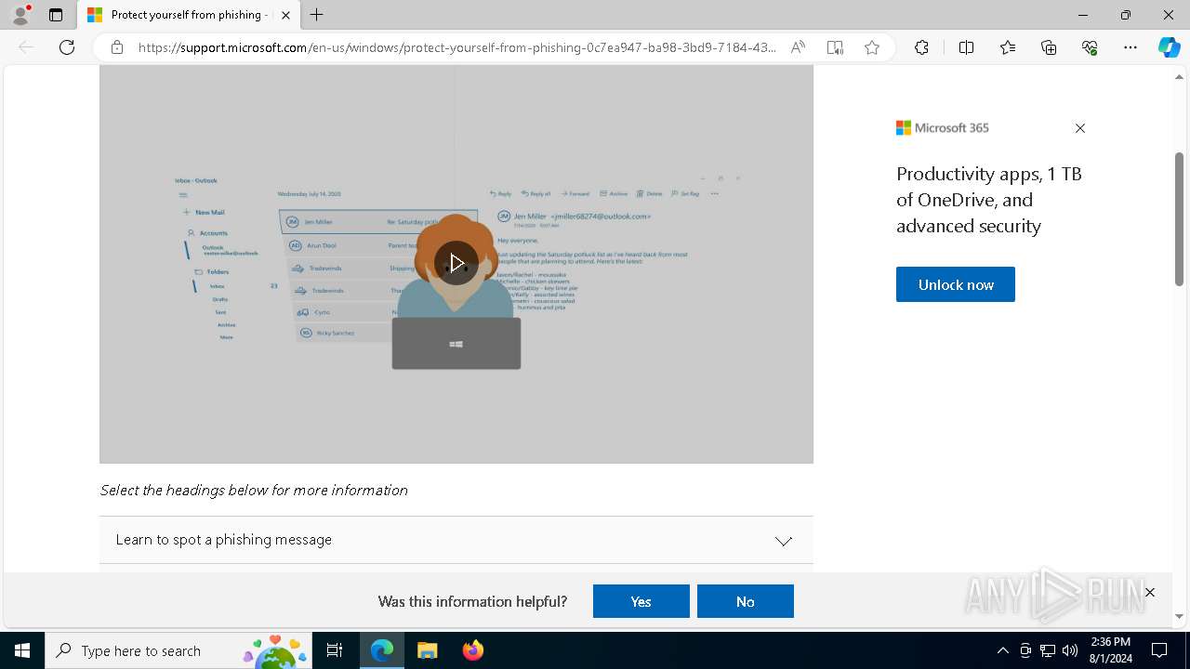Launch Firefox from the taskbar

point(473,650)
